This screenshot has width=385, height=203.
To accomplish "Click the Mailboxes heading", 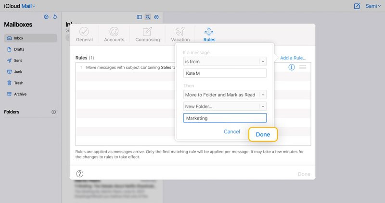I will (18, 24).
